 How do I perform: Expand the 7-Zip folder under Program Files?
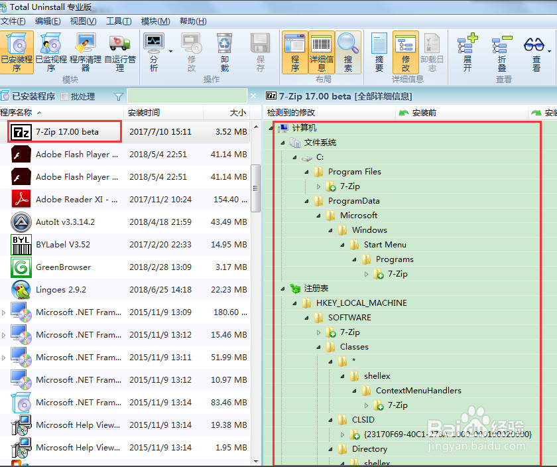coord(319,186)
